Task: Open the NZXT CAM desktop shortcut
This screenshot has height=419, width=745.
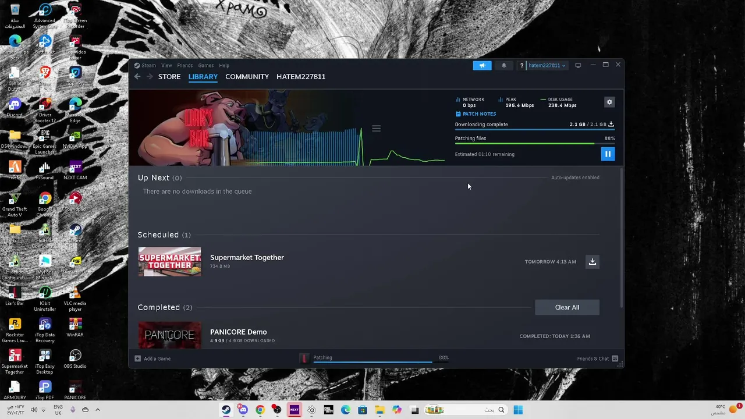Action: (75, 169)
